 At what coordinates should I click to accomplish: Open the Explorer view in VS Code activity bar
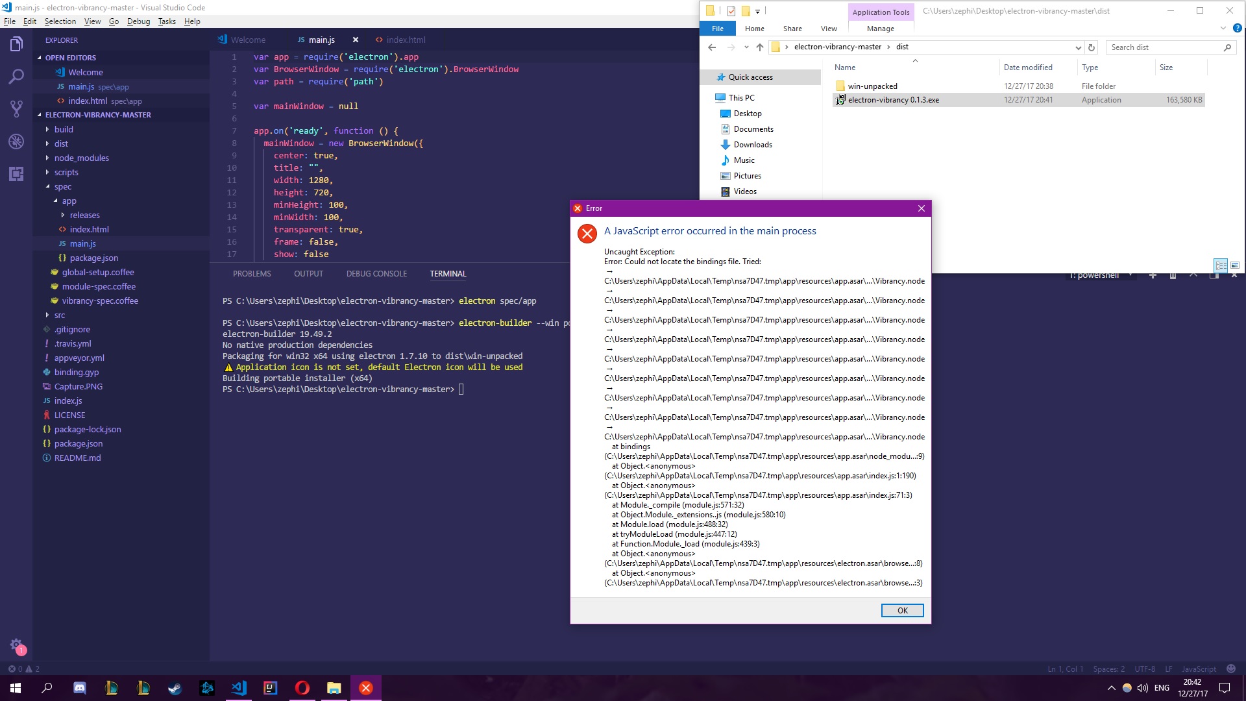tap(16, 44)
